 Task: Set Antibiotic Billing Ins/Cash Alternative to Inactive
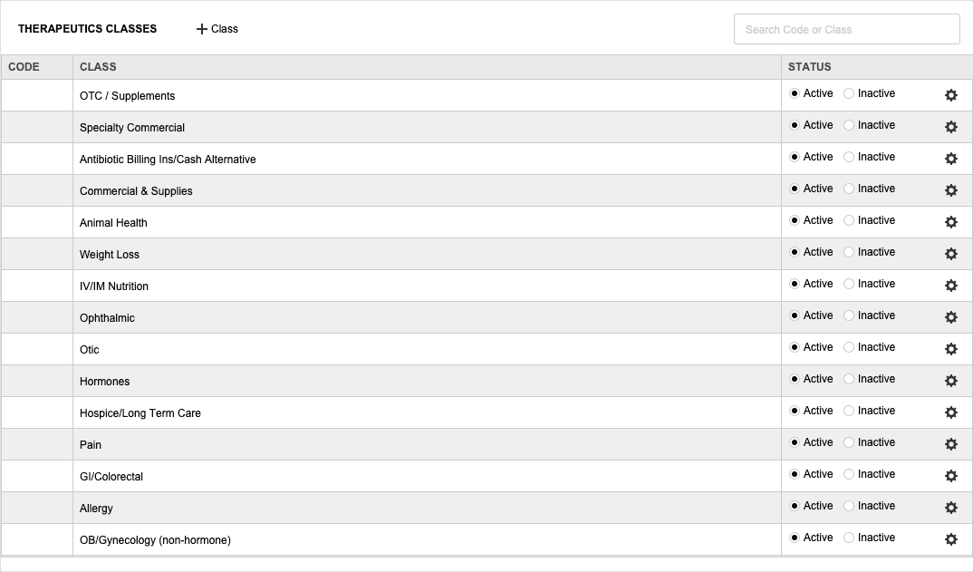click(x=849, y=157)
